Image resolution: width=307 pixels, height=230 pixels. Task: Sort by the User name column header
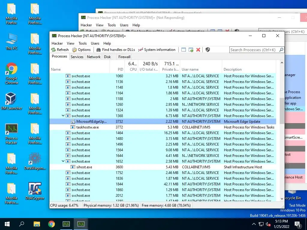pyautogui.click(x=201, y=69)
